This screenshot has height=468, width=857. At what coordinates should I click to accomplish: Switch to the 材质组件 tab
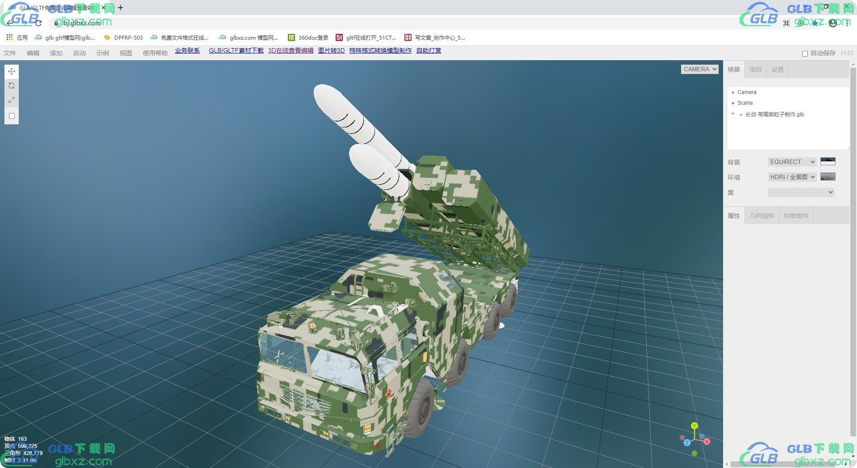click(x=796, y=216)
